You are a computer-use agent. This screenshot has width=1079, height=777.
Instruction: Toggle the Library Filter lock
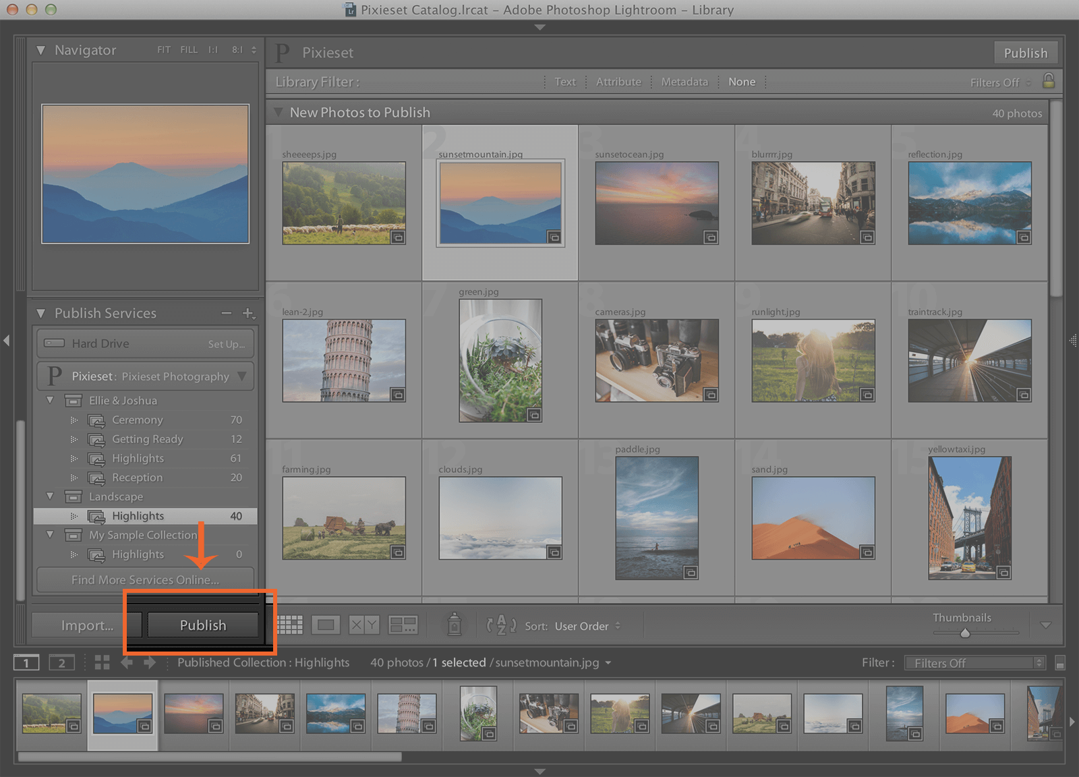[1049, 82]
